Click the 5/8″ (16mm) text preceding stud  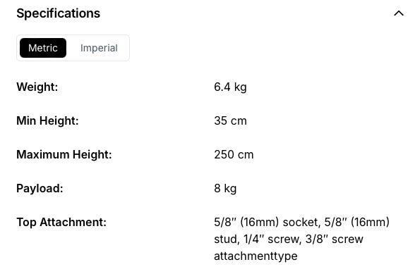click(356, 222)
